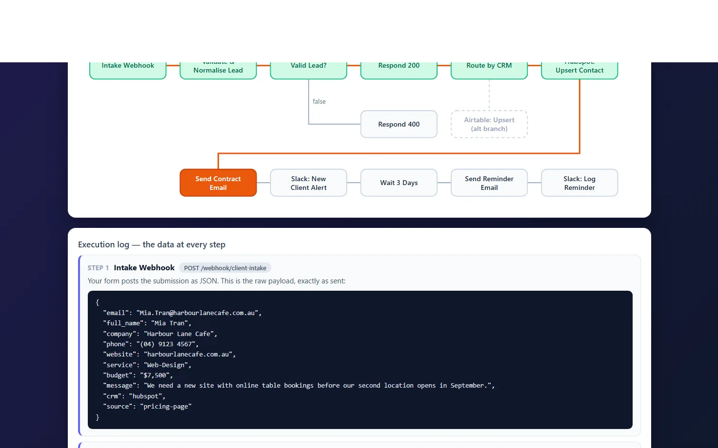The width and height of the screenshot is (718, 448).
Task: Select the orange Send Contract Email node
Action: [x=218, y=183]
